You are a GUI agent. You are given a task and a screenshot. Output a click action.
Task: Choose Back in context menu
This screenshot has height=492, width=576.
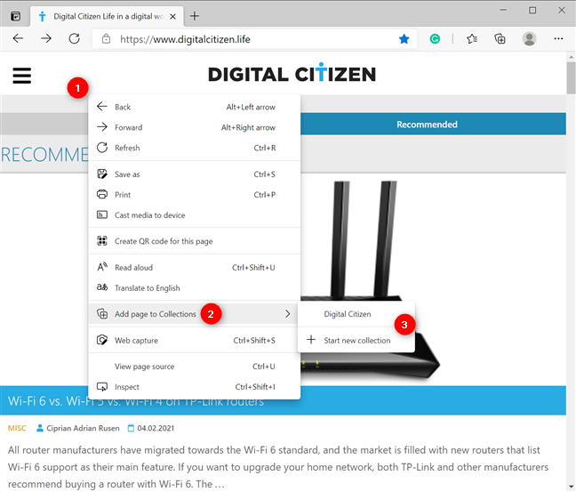click(195, 107)
